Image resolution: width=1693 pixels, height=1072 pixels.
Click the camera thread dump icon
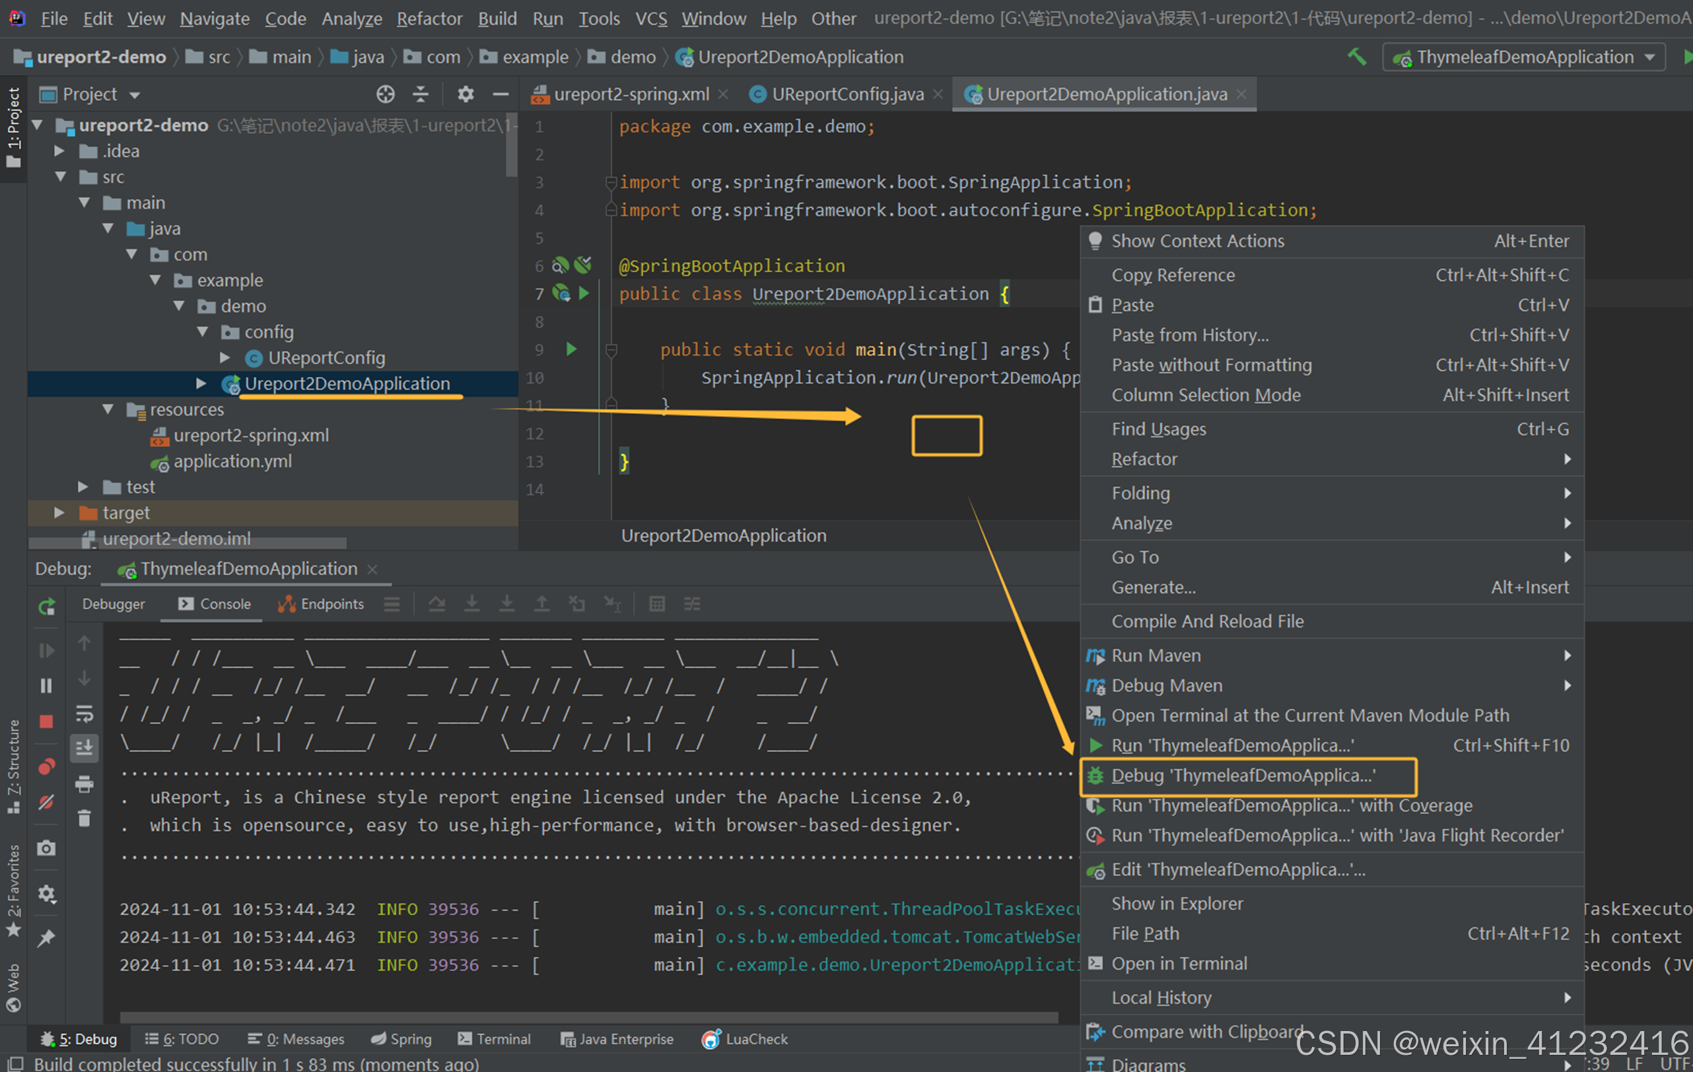46,848
